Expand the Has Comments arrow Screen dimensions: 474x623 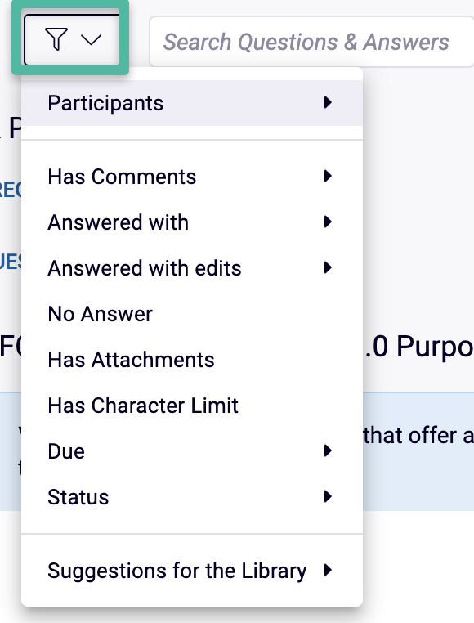click(x=328, y=176)
